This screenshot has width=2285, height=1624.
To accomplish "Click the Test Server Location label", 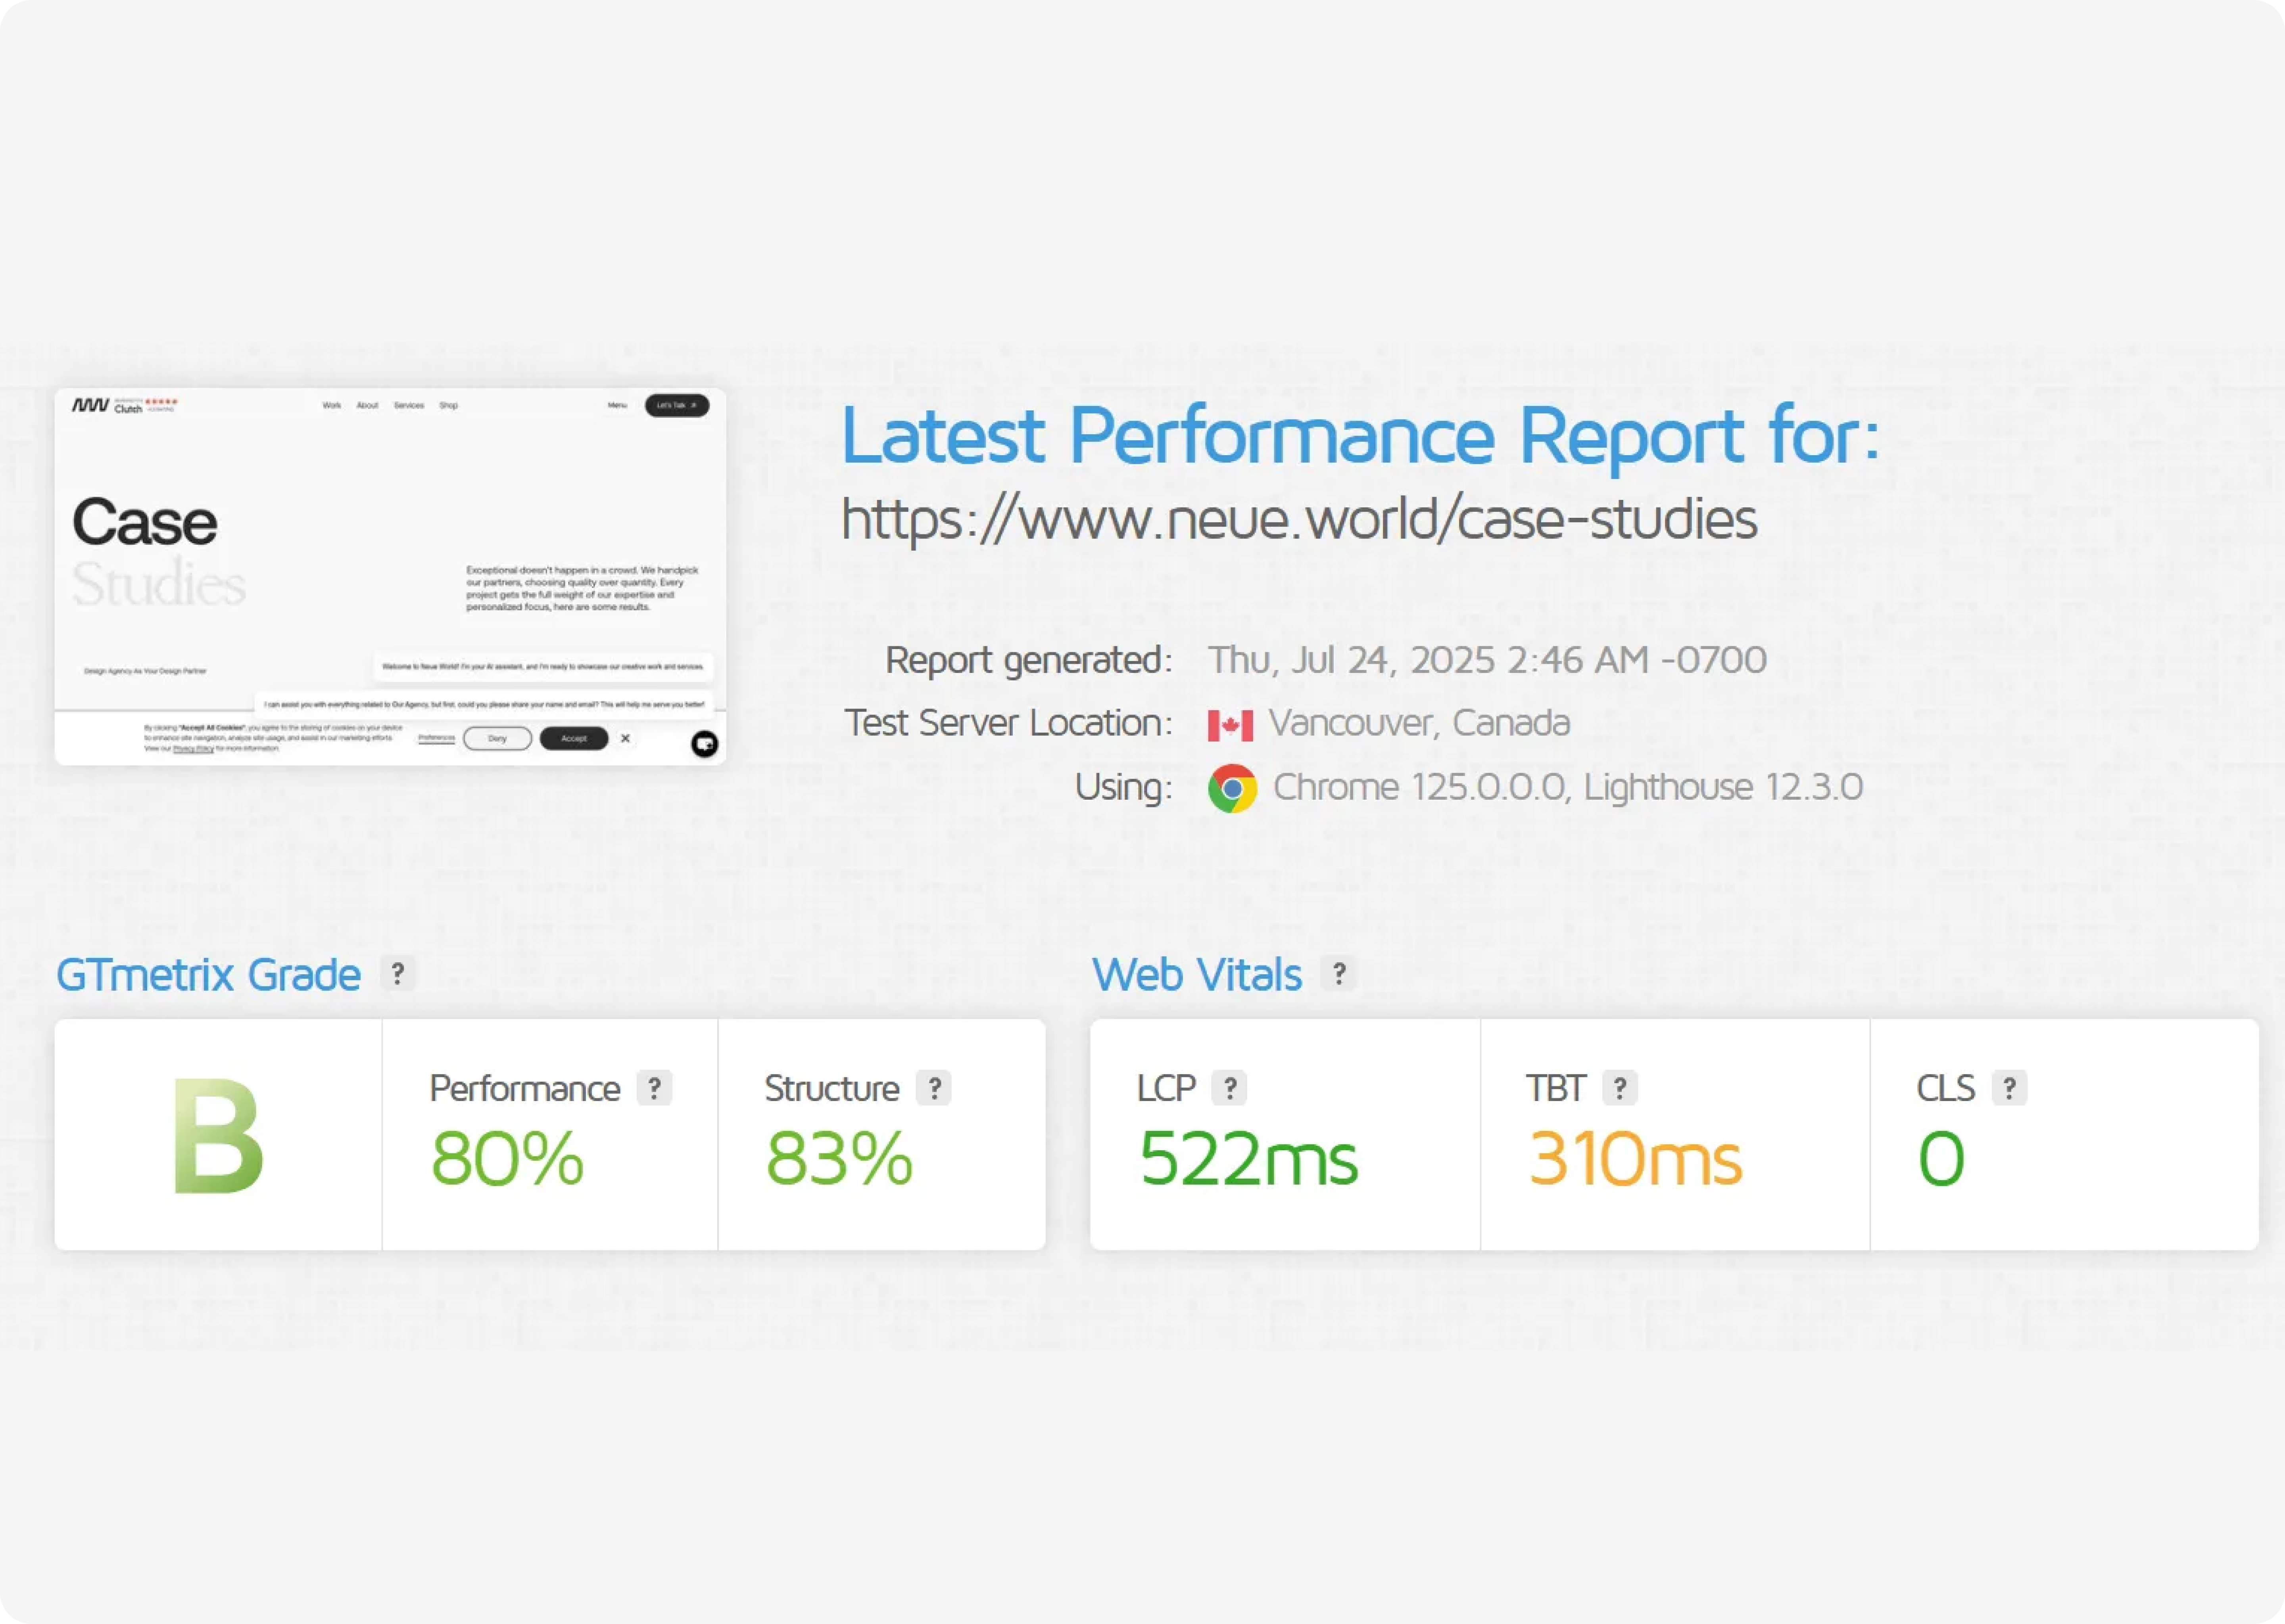I will [1008, 723].
